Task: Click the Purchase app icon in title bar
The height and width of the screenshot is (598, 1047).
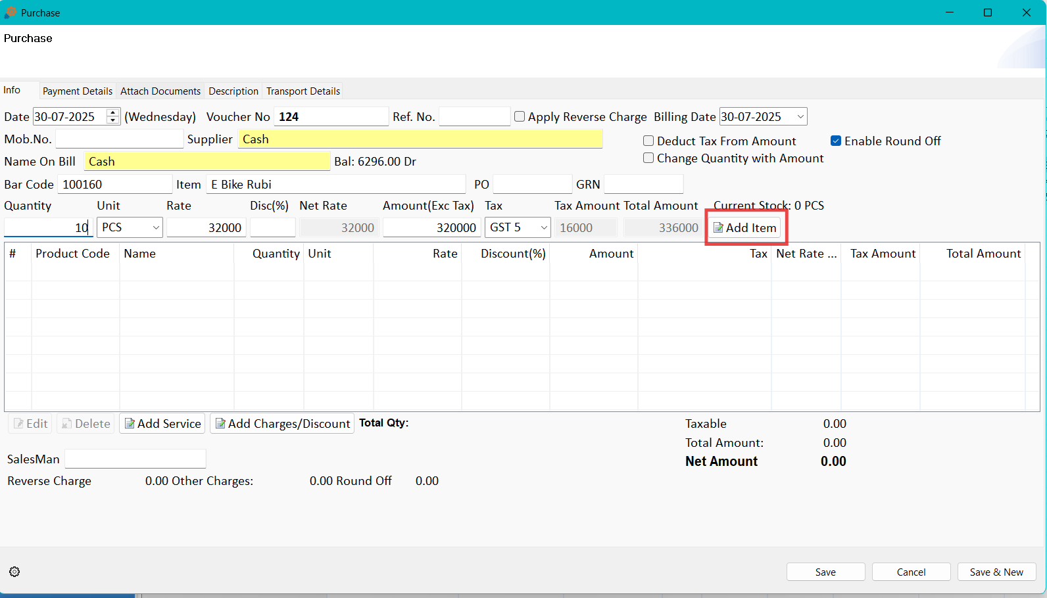Action: [11, 12]
